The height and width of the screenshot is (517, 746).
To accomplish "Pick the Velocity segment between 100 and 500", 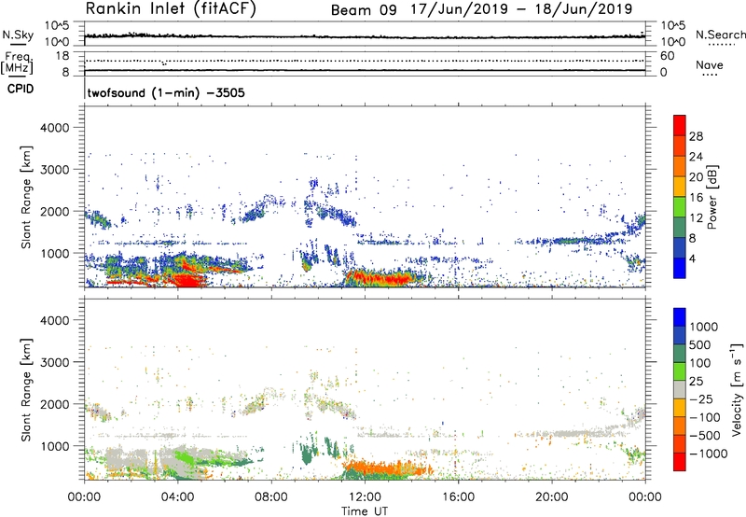I will [680, 354].
